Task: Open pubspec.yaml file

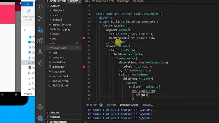Action: click(61, 81)
